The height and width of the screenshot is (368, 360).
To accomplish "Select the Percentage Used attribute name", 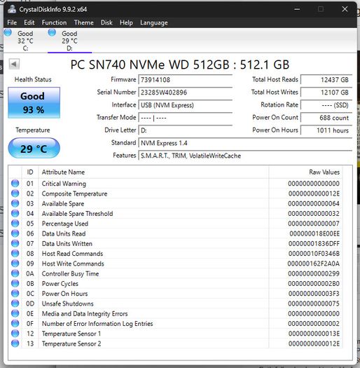I will click(x=65, y=224).
